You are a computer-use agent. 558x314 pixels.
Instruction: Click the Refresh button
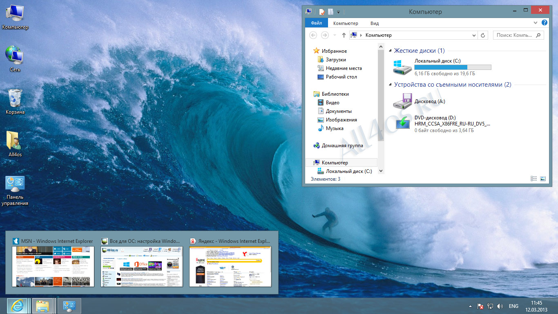click(483, 36)
